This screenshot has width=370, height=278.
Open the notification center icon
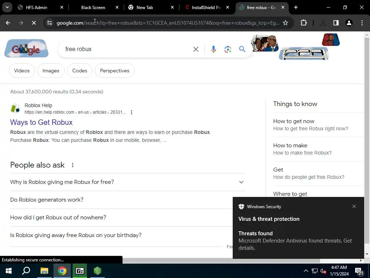360,271
